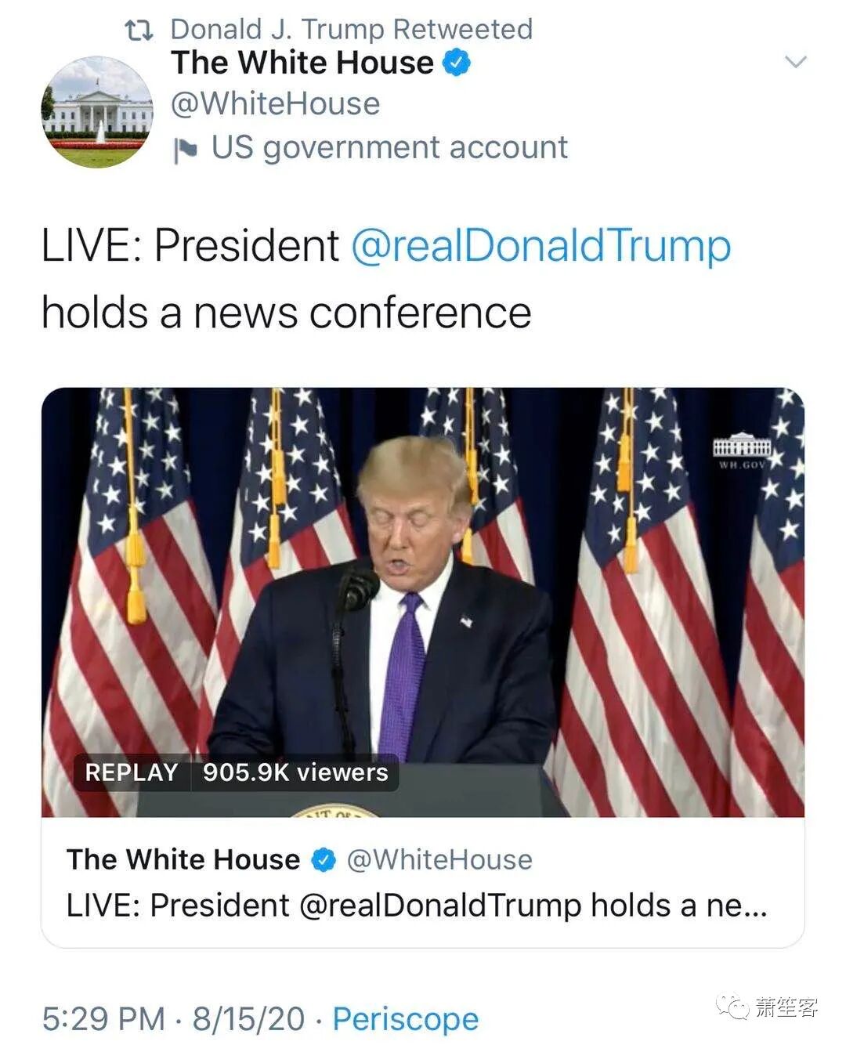The height and width of the screenshot is (1045, 846).
Task: Click the flag icon beside US government account
Action: click(186, 150)
